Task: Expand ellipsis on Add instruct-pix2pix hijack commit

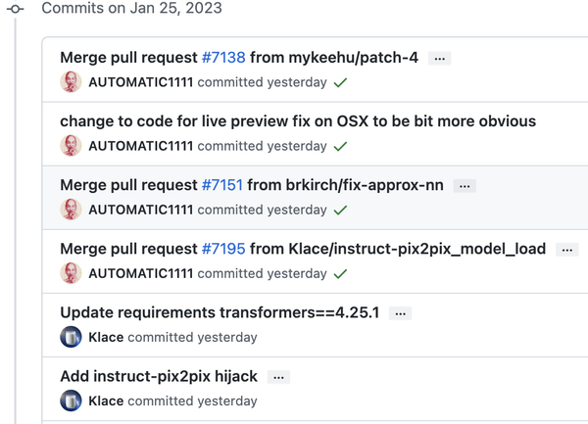Action: [x=279, y=377]
